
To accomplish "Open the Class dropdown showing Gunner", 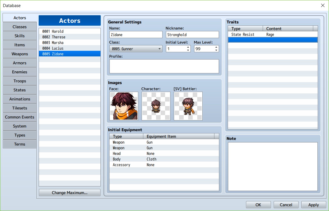I will (x=136, y=49).
